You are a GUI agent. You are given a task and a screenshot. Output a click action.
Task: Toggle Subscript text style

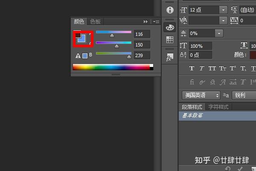tap(243, 68)
